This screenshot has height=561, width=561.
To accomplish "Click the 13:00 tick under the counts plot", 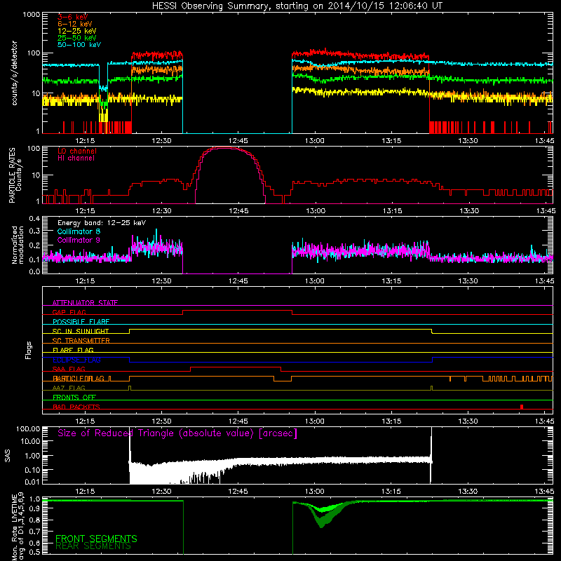I will [314, 141].
